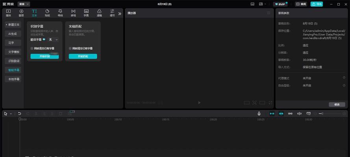Click the 开始匹配 button
This screenshot has width=350, height=157.
pyautogui.click(x=83, y=56)
